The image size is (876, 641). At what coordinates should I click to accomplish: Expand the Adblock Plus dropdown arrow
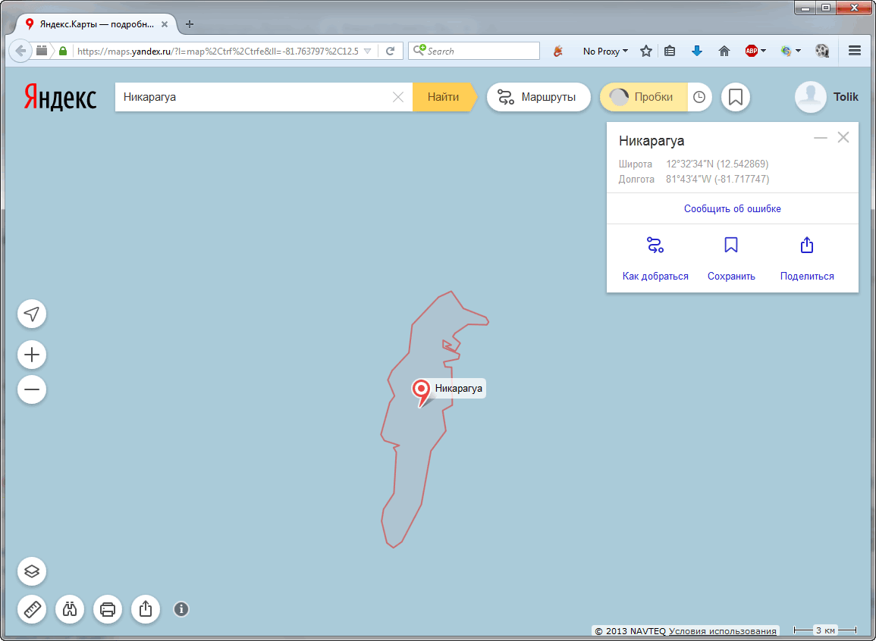click(x=764, y=52)
